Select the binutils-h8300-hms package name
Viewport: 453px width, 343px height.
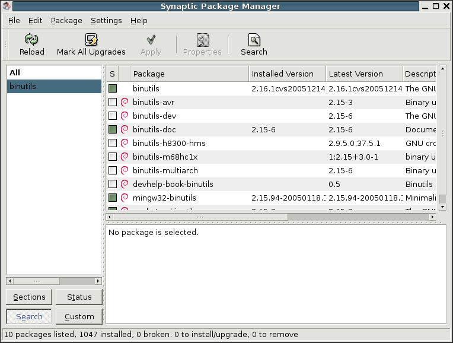(169, 143)
